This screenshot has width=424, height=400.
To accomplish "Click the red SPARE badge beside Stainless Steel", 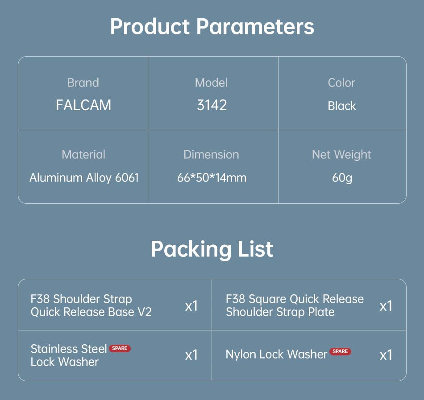I will click(120, 348).
